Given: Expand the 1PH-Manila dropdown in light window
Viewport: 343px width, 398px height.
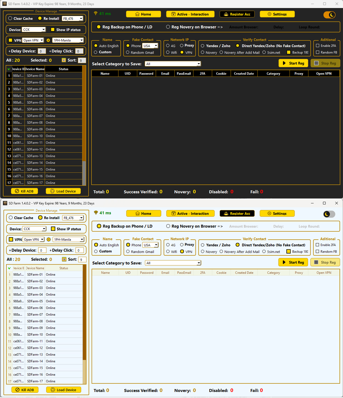Looking at the screenshot, I should [x=68, y=239].
